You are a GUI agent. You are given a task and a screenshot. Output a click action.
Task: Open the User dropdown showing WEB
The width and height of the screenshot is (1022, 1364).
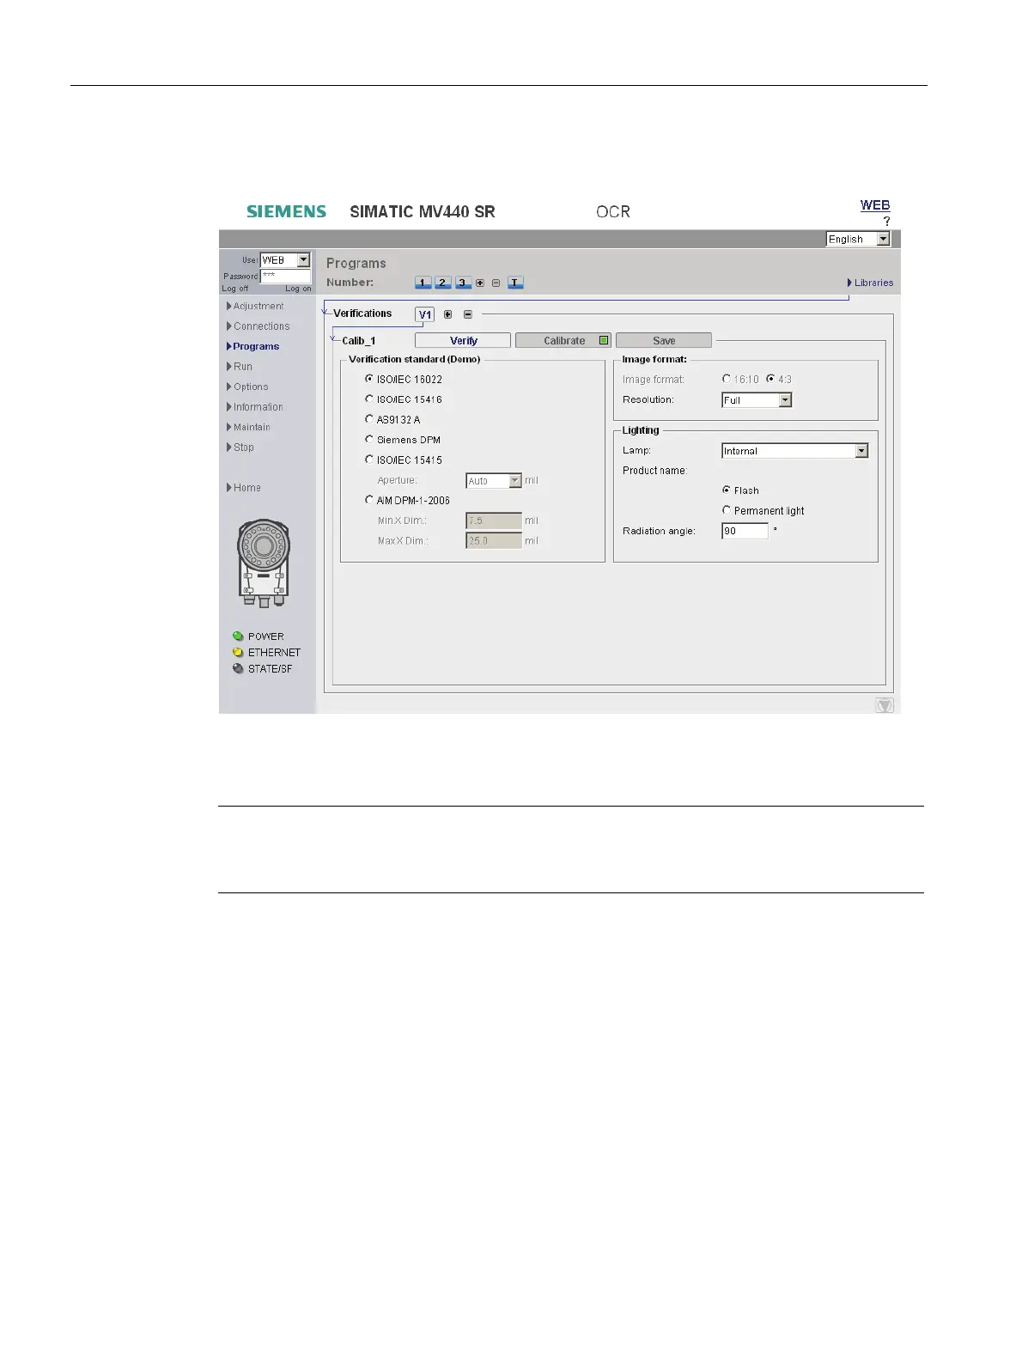click(285, 259)
